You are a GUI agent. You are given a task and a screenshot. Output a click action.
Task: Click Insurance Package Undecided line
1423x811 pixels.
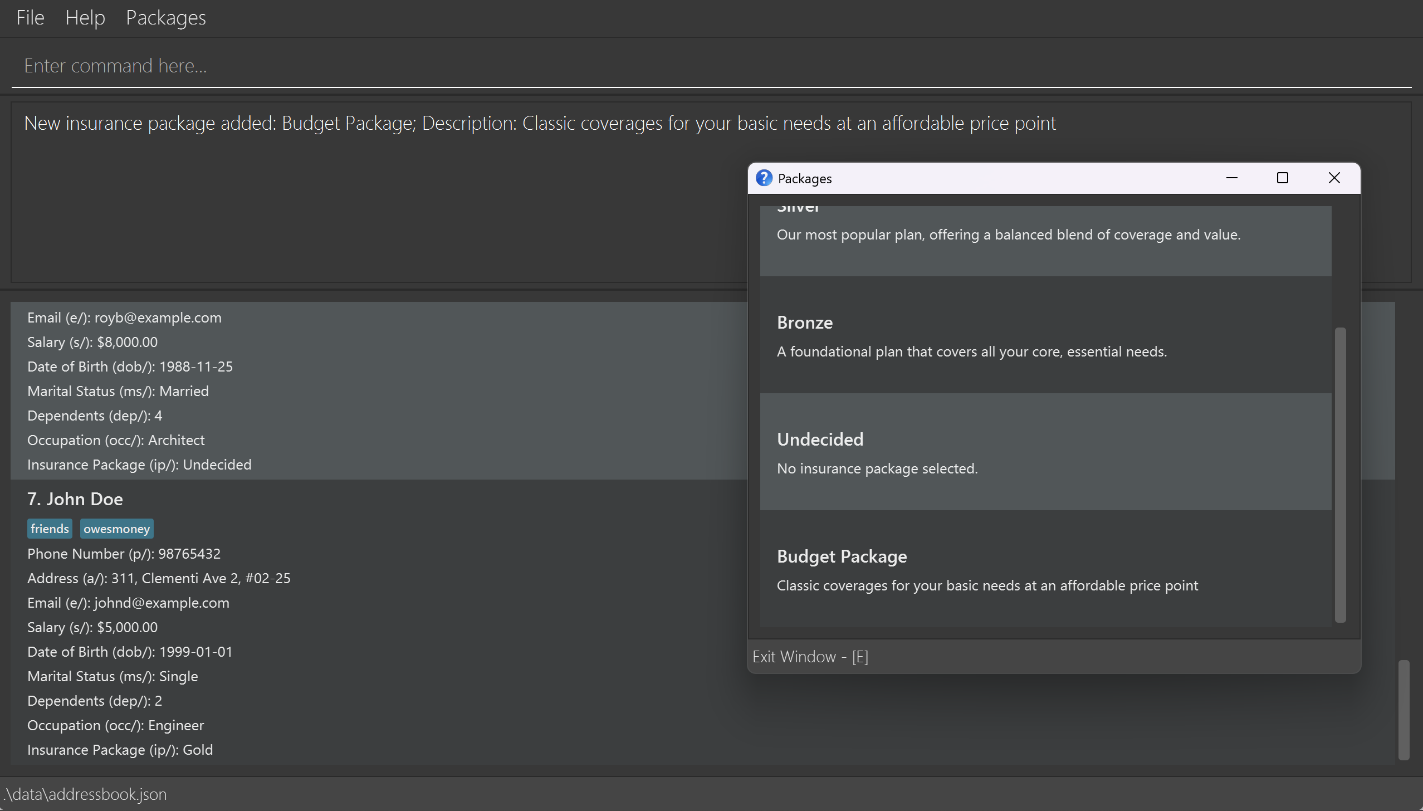(139, 465)
